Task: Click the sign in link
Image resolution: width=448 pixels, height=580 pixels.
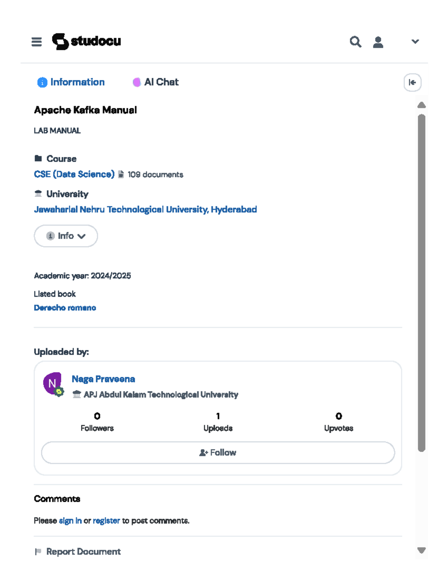Action: 70,520
